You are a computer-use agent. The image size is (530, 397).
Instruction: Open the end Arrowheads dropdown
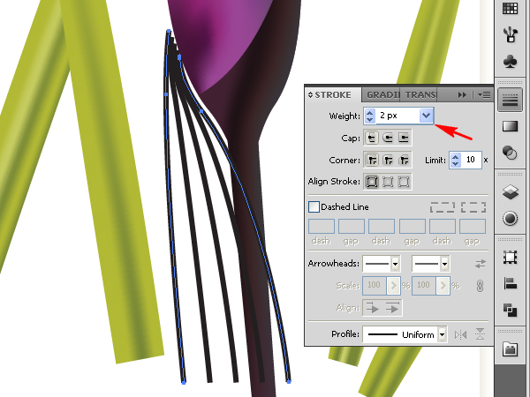444,263
